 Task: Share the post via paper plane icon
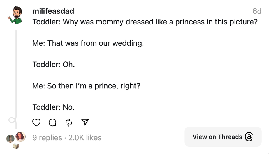[85, 122]
